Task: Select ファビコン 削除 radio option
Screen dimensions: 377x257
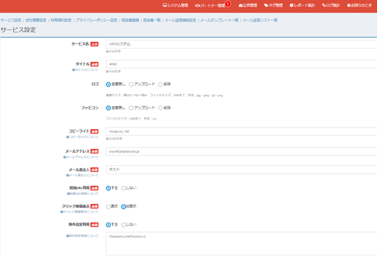Action: (160, 108)
